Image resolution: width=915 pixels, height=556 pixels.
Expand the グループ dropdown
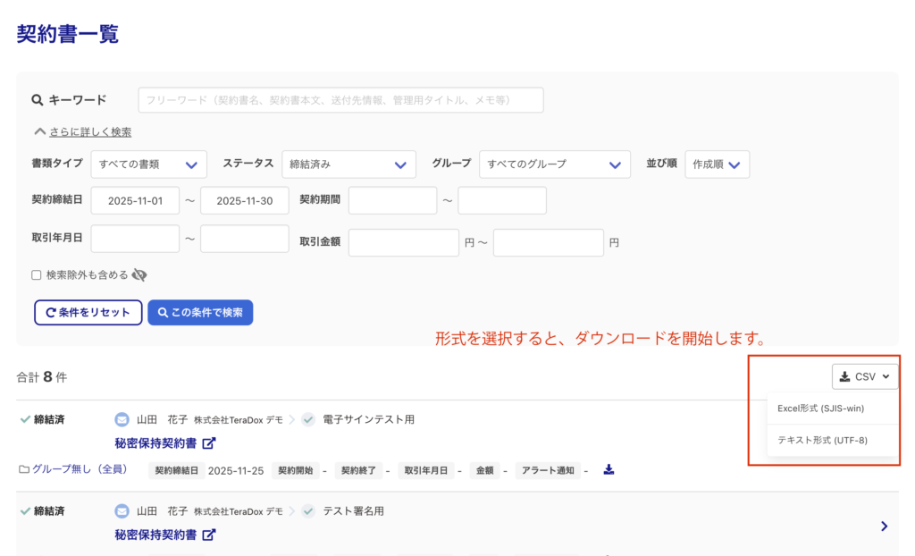550,164
